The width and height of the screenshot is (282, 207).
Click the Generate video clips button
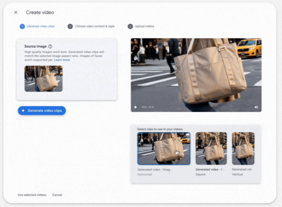(42, 110)
